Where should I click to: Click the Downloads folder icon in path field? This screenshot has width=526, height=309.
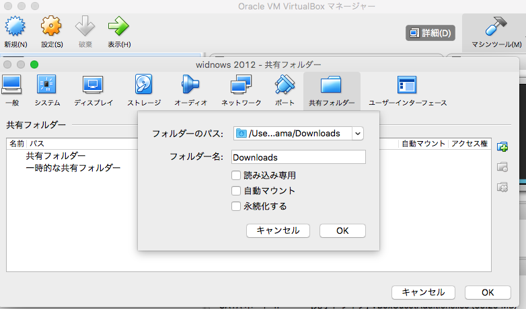click(x=241, y=134)
